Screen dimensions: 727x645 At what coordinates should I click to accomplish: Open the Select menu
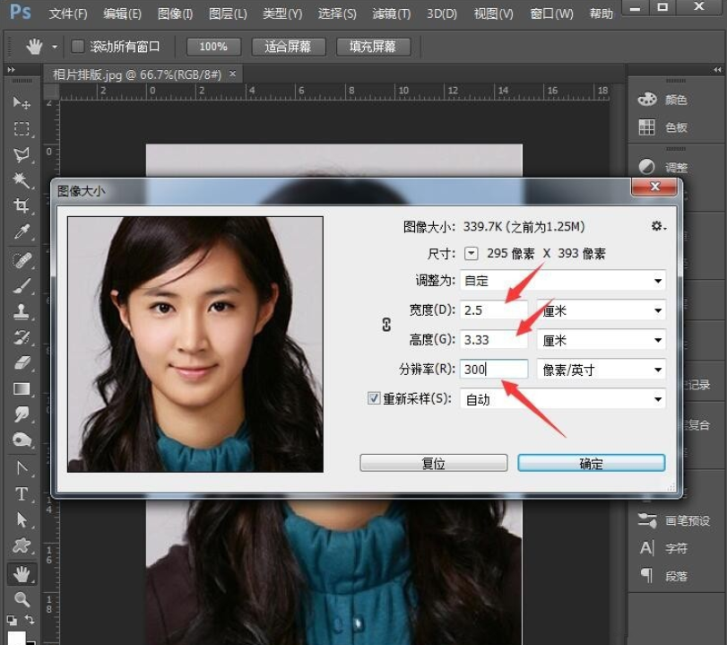coord(337,13)
